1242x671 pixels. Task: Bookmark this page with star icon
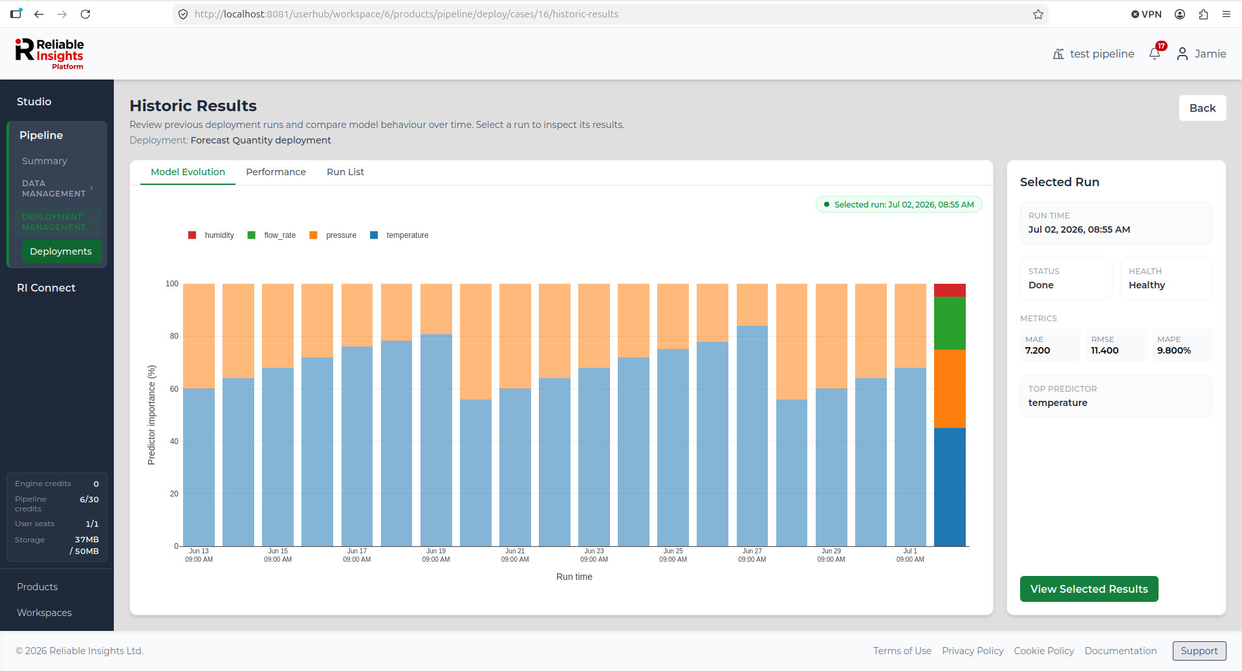click(1038, 14)
